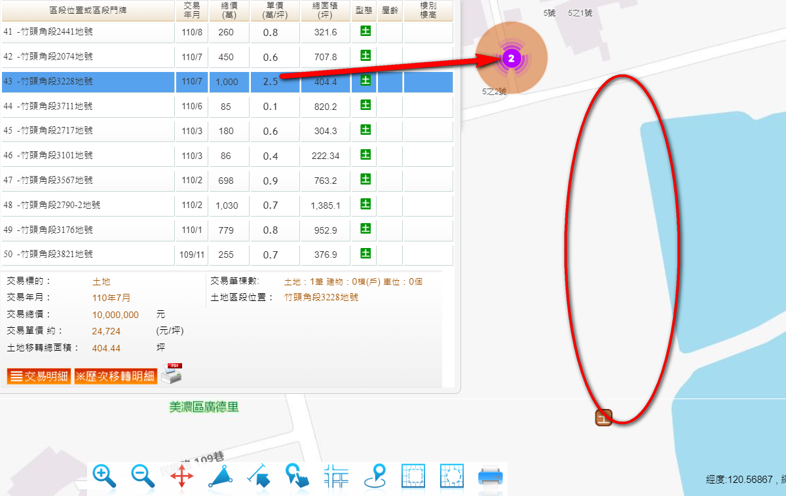Screen dimensions: 786x496
Task: Click the green land icon for row 45
Action: (x=365, y=130)
